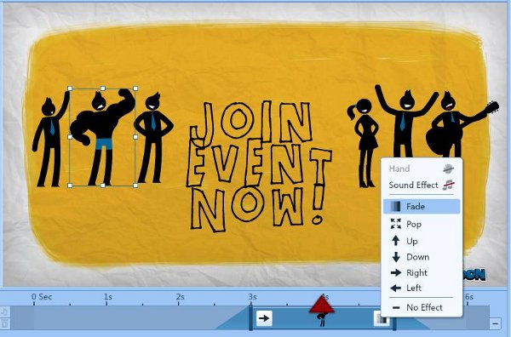Select the muscular flexing character
This screenshot has height=337, width=511.
coord(103,137)
